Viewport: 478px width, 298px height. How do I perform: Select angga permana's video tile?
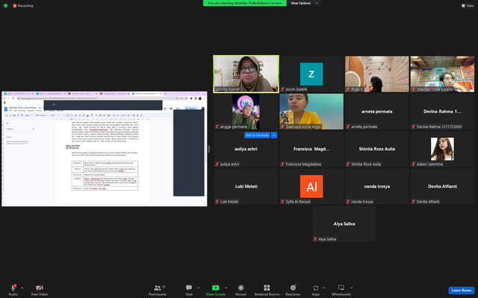click(x=246, y=112)
